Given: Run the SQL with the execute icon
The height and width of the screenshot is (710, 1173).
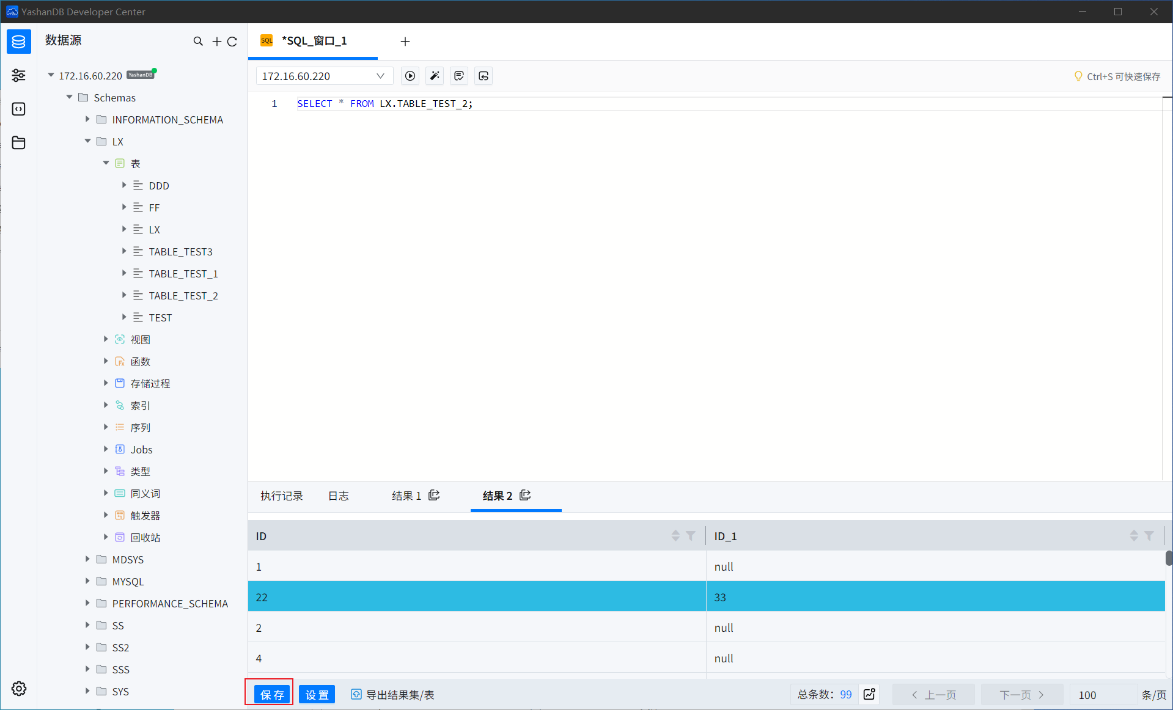Looking at the screenshot, I should pos(410,76).
